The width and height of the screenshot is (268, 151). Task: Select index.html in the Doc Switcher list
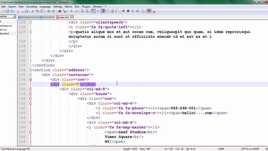click(5, 34)
